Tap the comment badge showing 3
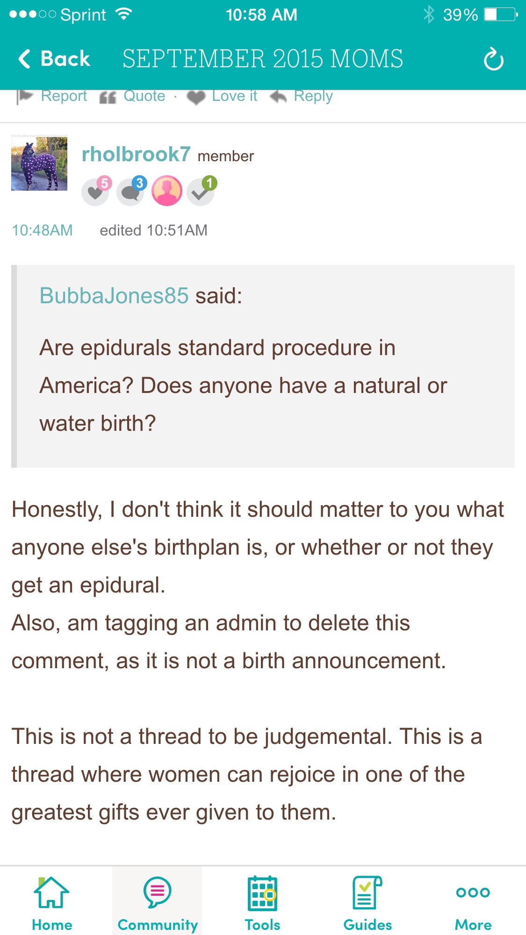 [x=131, y=191]
